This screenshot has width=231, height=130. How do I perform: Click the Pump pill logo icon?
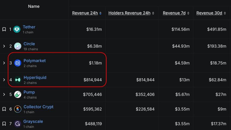pos(18,94)
